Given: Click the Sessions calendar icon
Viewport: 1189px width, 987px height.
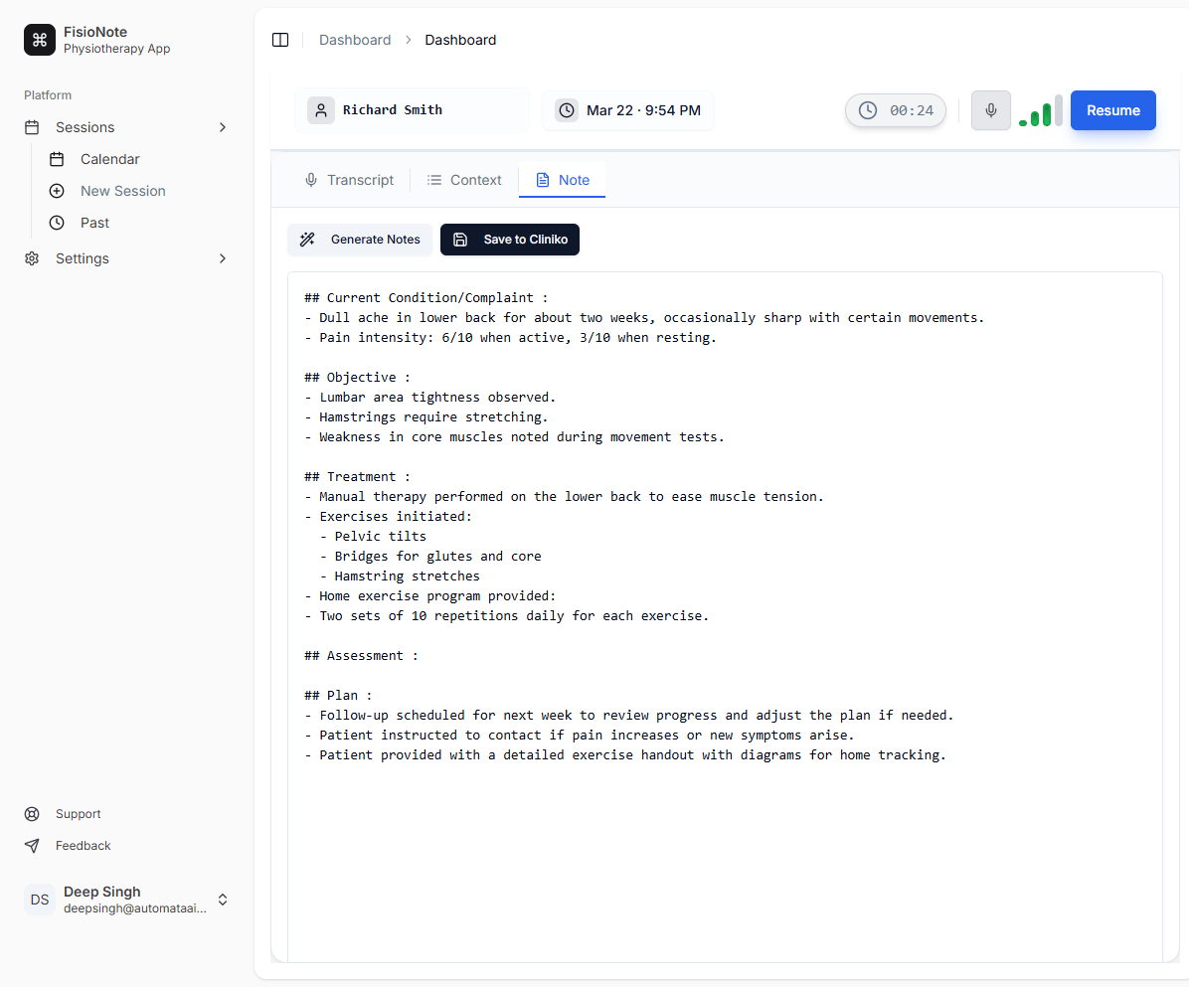Looking at the screenshot, I should pyautogui.click(x=32, y=127).
